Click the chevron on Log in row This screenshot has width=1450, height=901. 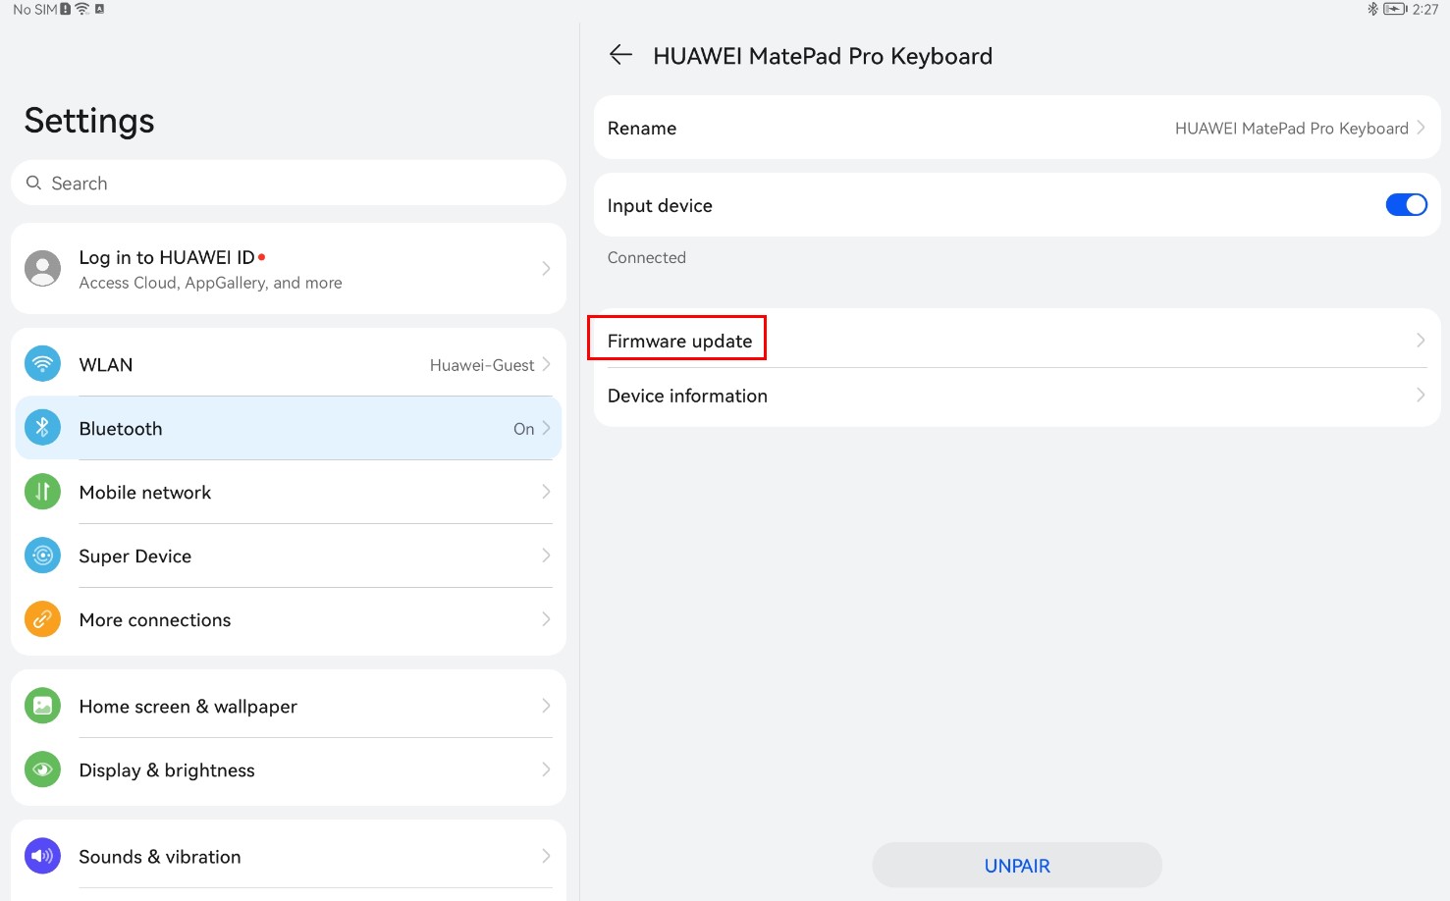point(546,268)
